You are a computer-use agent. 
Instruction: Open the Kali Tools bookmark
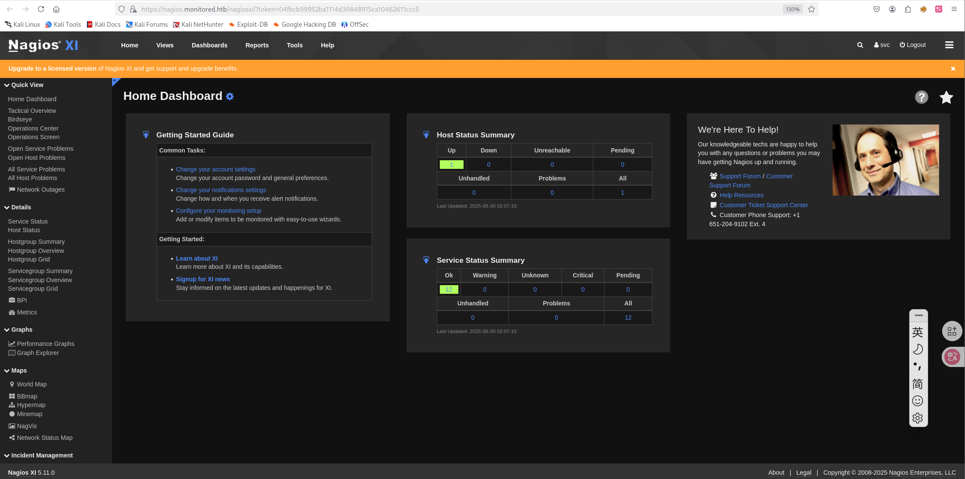(63, 25)
